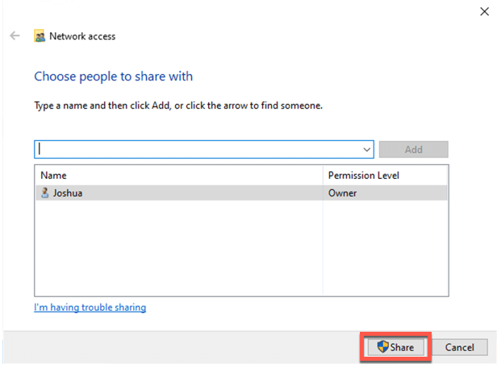Close the Network access dialog window
Screen dimensions: 501x368
click(484, 11)
